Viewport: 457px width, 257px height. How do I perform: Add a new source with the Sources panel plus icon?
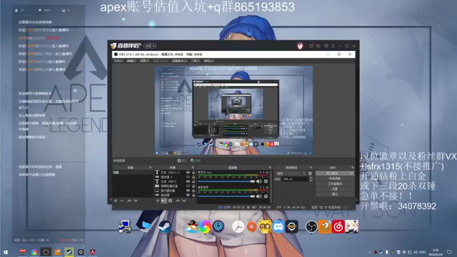158,201
